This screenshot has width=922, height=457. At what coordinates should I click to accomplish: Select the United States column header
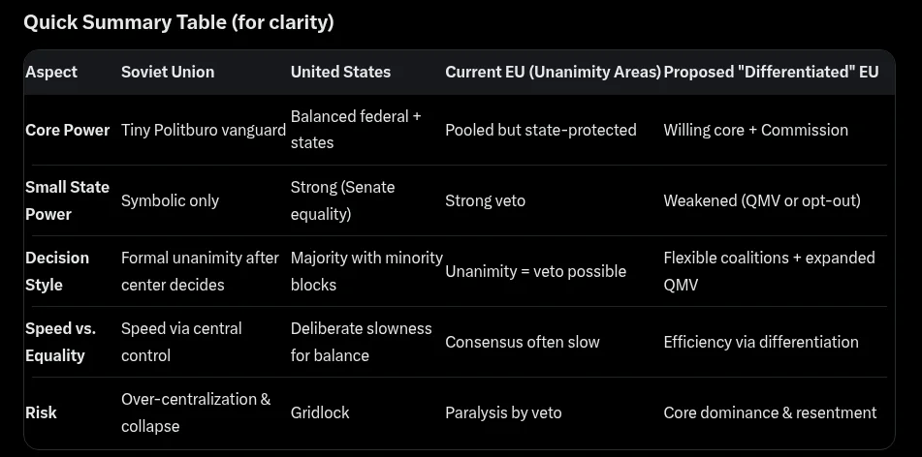click(x=340, y=72)
